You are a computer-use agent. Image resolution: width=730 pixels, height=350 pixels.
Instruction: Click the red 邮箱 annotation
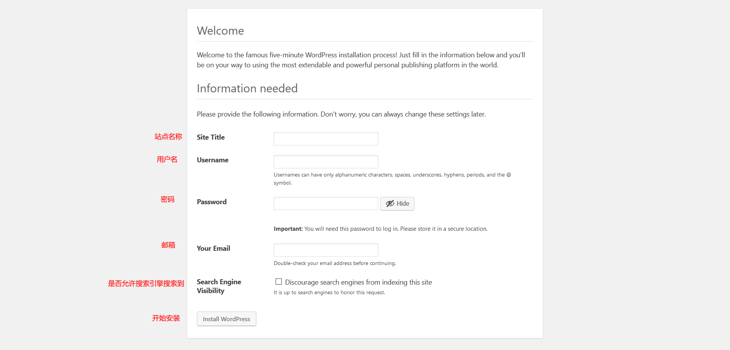tap(168, 245)
